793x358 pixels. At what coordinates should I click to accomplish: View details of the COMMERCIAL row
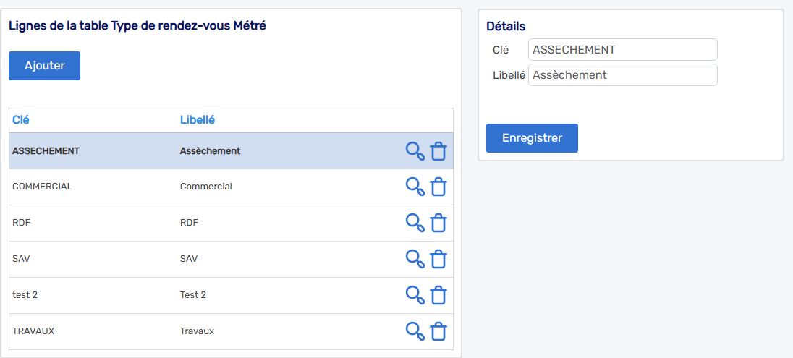point(415,187)
